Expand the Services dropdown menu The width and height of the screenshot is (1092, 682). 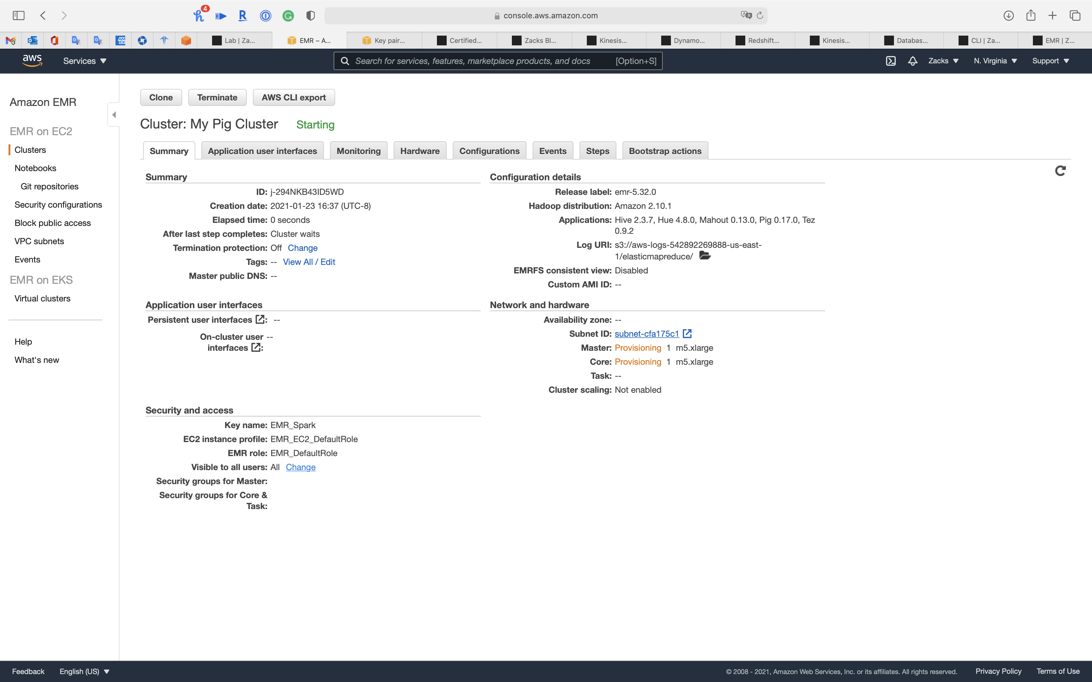pyautogui.click(x=84, y=61)
